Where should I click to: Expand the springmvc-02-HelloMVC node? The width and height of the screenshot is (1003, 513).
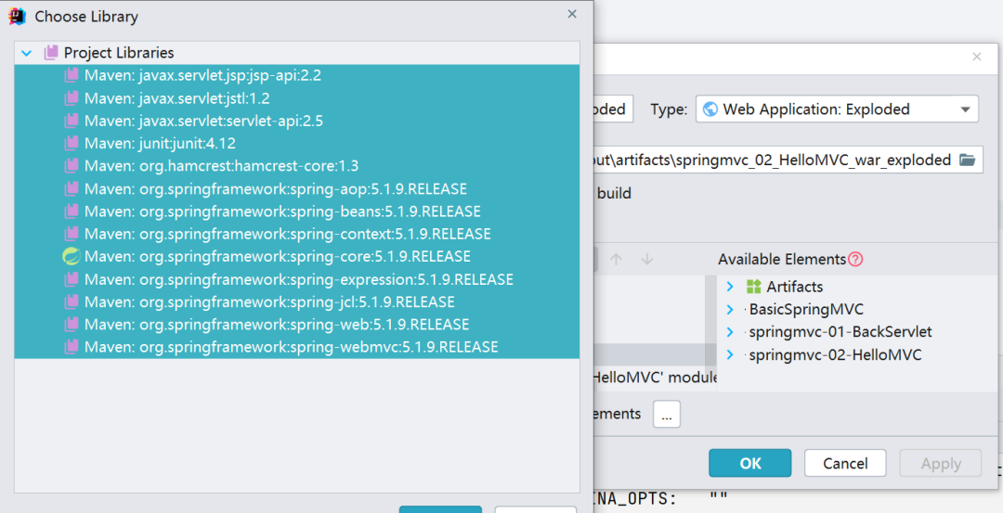730,354
